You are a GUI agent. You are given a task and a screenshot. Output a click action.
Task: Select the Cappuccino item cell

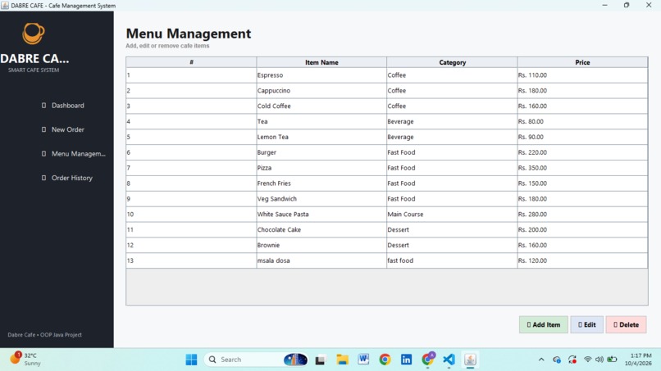[x=321, y=91]
